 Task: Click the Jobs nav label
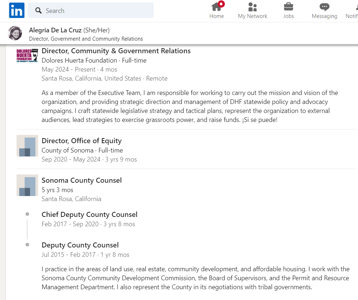coord(288,16)
